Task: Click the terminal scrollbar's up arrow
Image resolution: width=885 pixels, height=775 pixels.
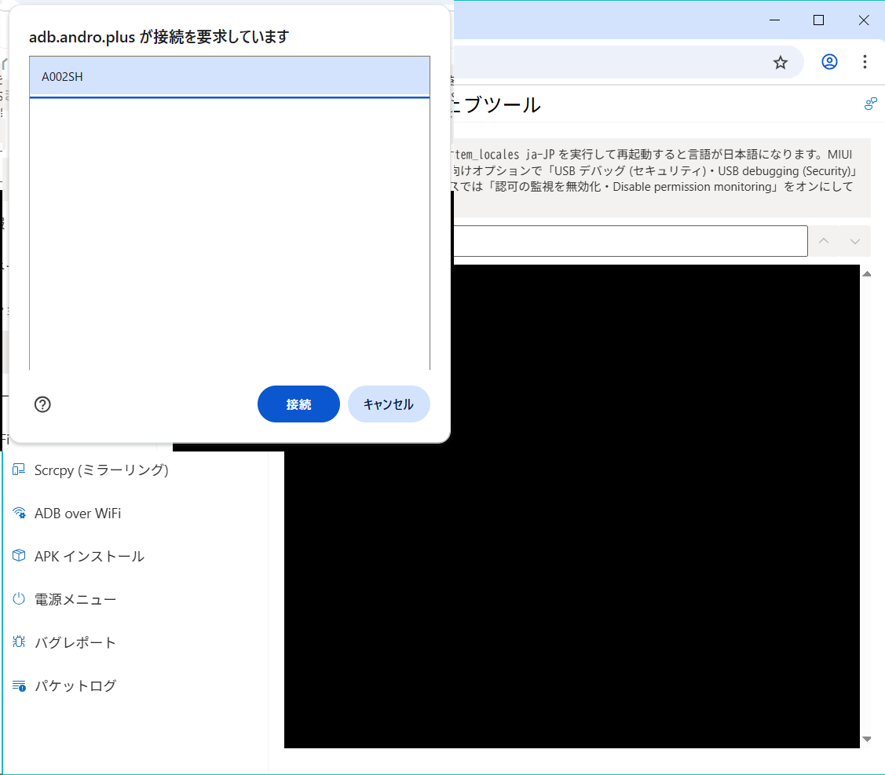Action: (x=867, y=274)
